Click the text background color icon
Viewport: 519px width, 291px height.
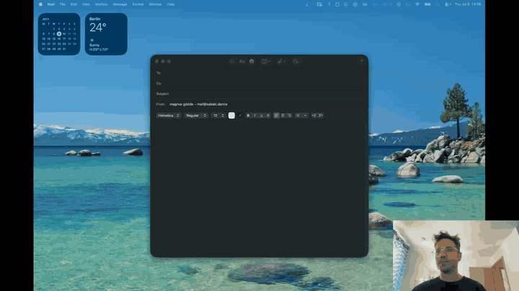(240, 116)
